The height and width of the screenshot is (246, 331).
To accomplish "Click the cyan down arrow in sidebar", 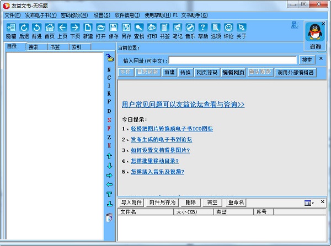I will pyautogui.click(x=109, y=166).
